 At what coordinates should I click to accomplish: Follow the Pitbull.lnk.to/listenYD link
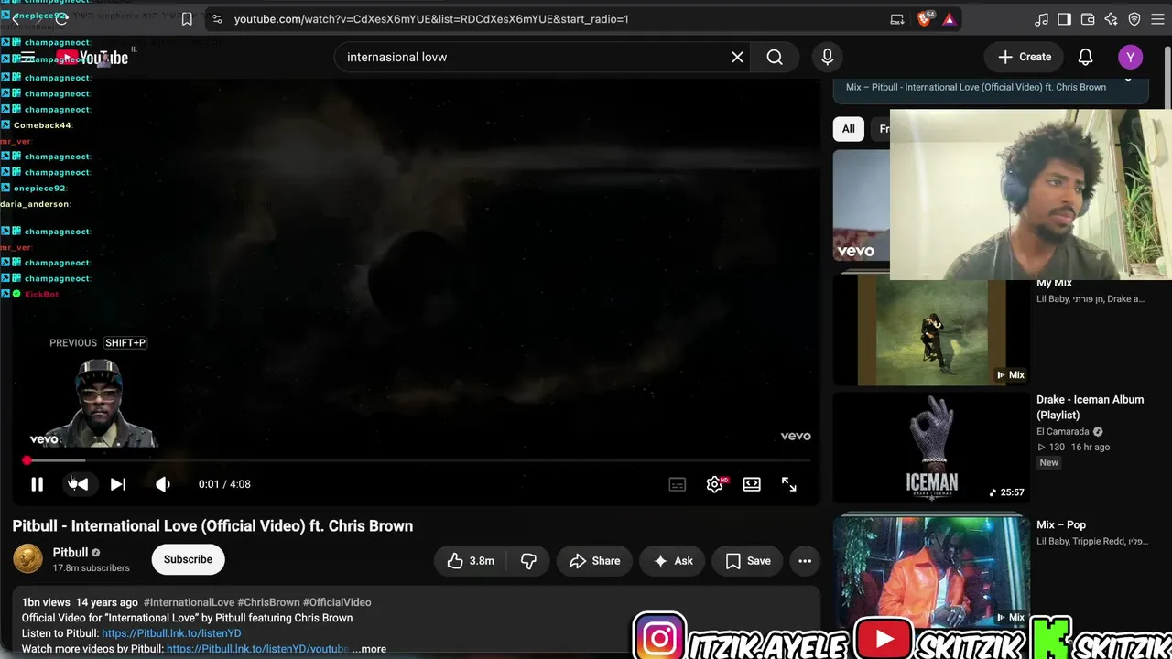(171, 633)
